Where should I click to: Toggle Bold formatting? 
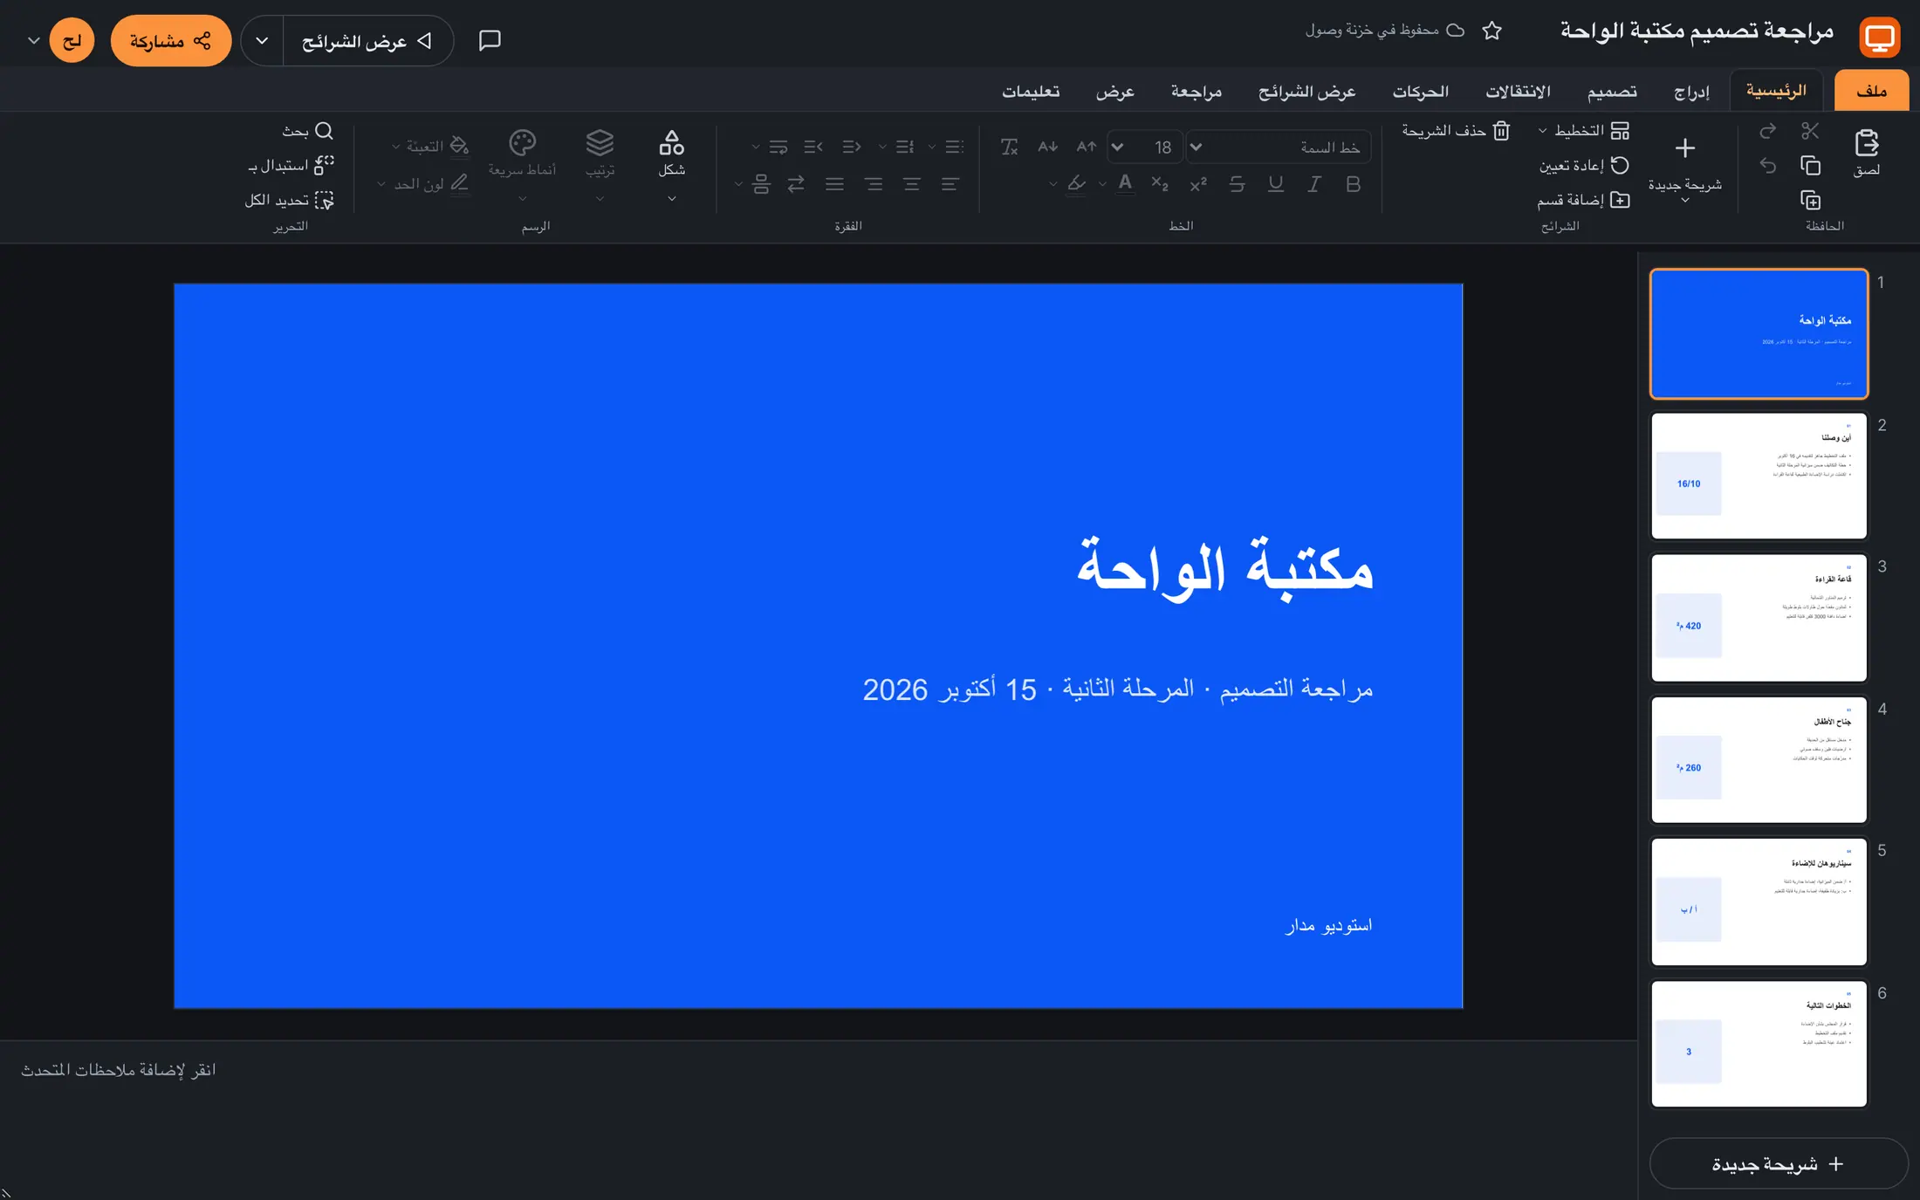[x=1353, y=184]
